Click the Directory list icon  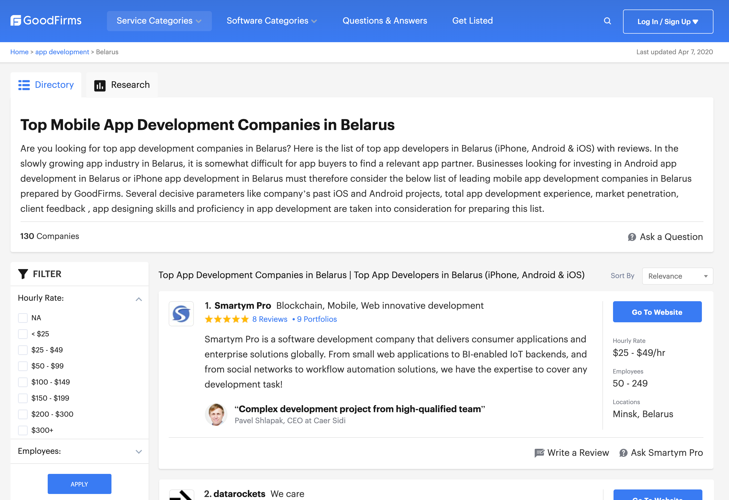24,85
